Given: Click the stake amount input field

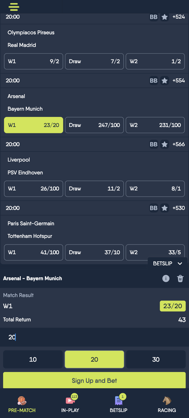Looking at the screenshot, I should [94, 337].
